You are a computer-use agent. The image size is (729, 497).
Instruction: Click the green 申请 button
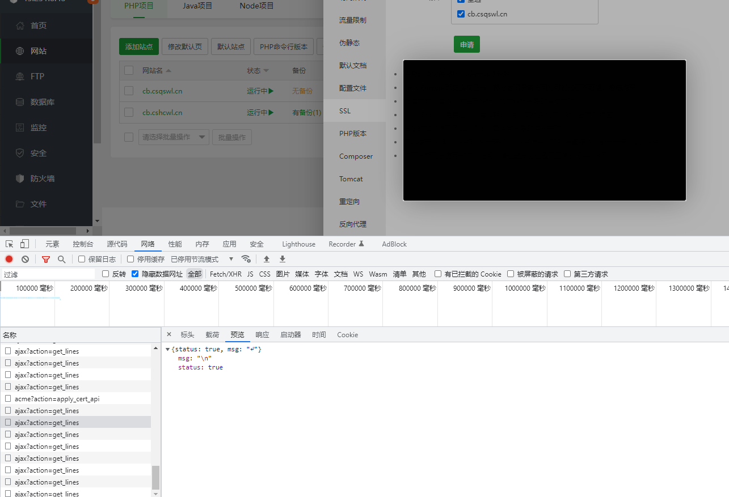[467, 44]
